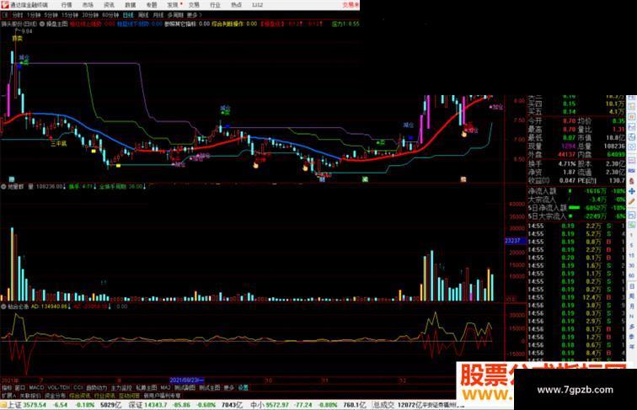Screen dimensions: 637x410
Task: Open the 市场 menu
Action: (x=88, y=5)
